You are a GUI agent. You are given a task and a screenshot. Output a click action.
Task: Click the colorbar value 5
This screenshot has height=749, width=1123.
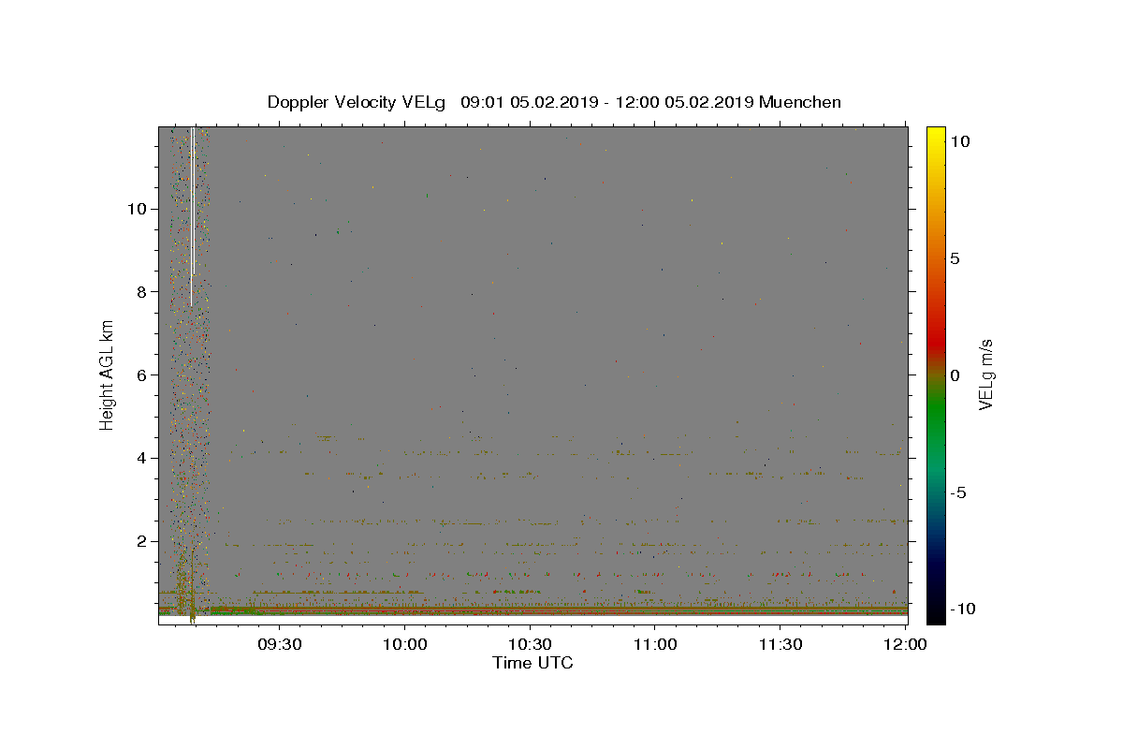955,258
